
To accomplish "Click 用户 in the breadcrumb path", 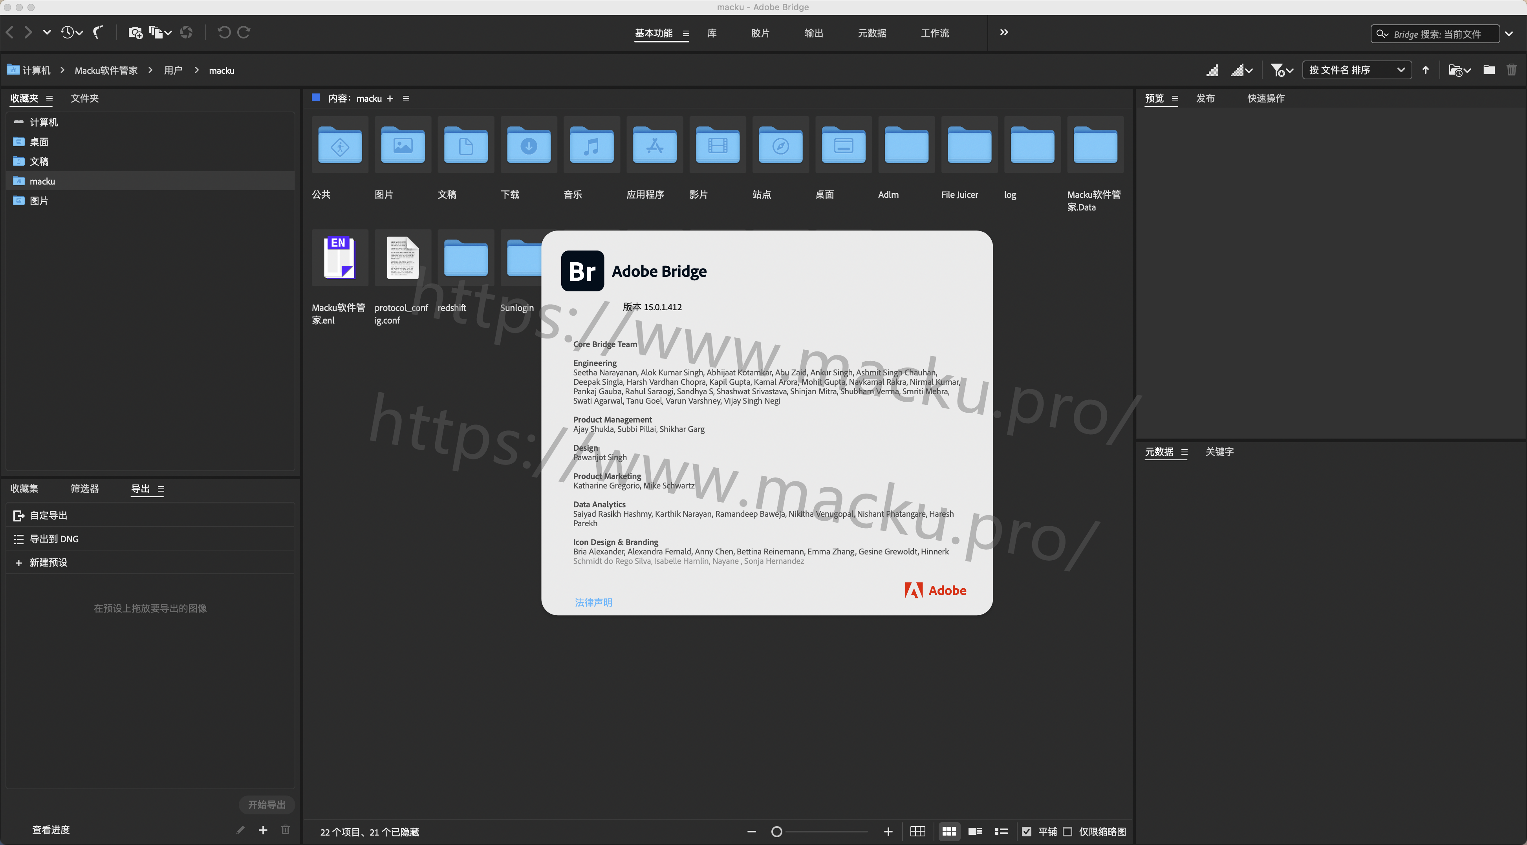I will tap(173, 71).
